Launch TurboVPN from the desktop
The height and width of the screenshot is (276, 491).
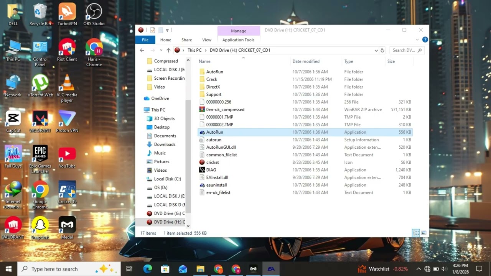click(x=67, y=15)
